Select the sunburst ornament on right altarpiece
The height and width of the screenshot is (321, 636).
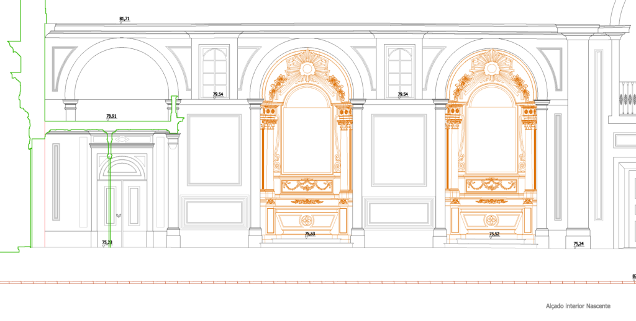click(x=491, y=68)
